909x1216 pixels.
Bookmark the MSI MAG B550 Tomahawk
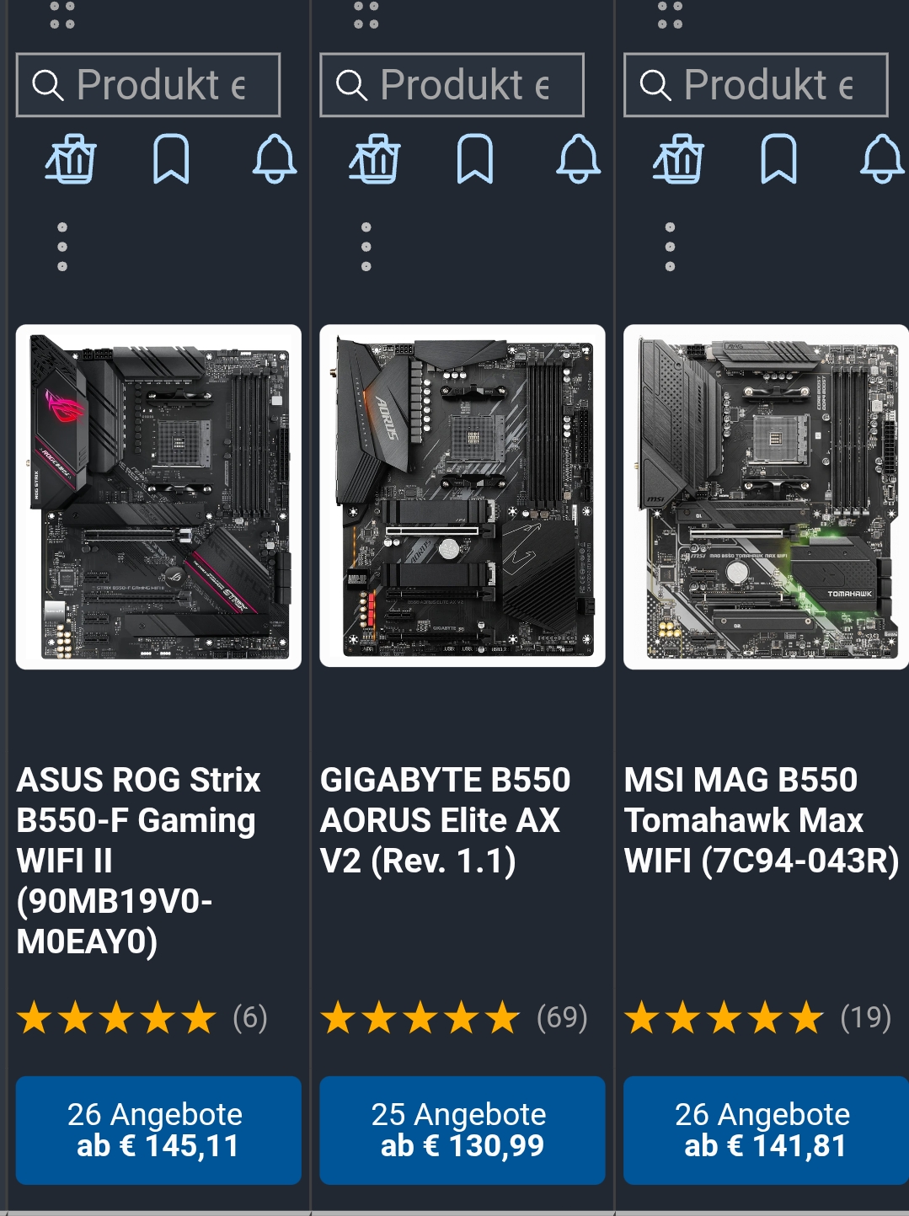coord(778,158)
